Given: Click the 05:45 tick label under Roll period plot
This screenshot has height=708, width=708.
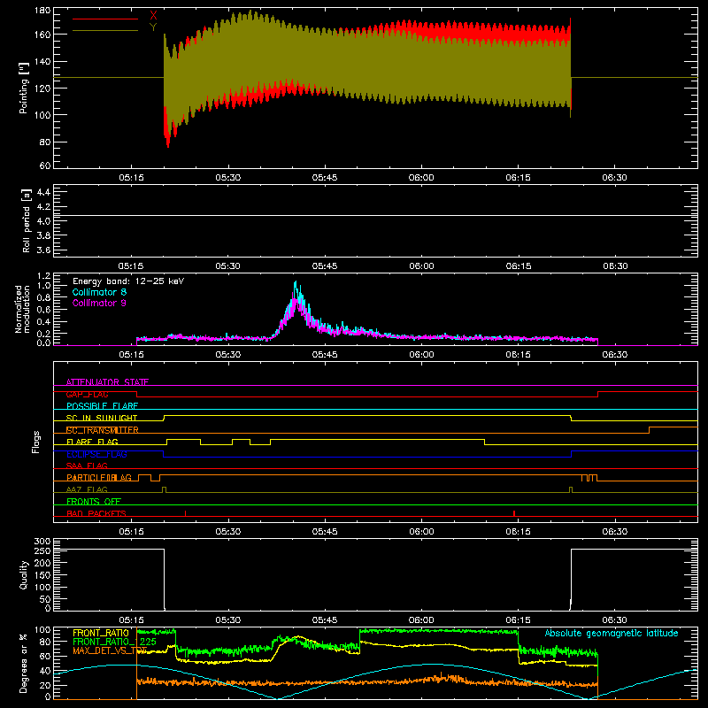Looking at the screenshot, I should (x=325, y=266).
